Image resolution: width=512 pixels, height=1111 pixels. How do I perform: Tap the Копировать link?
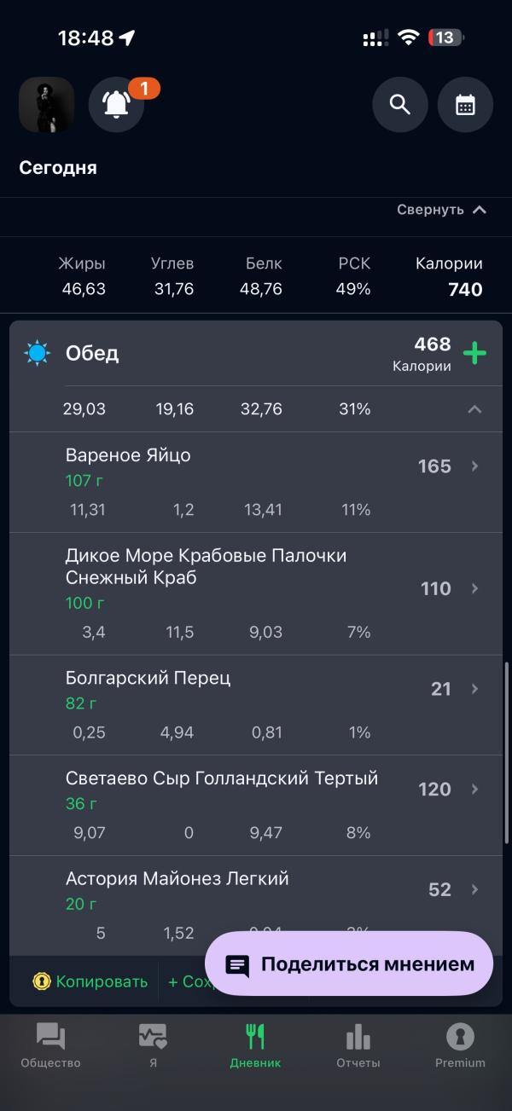pos(102,981)
